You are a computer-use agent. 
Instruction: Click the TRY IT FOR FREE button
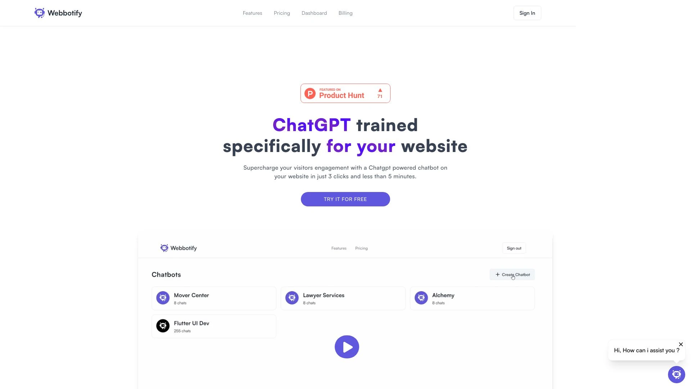(x=345, y=199)
